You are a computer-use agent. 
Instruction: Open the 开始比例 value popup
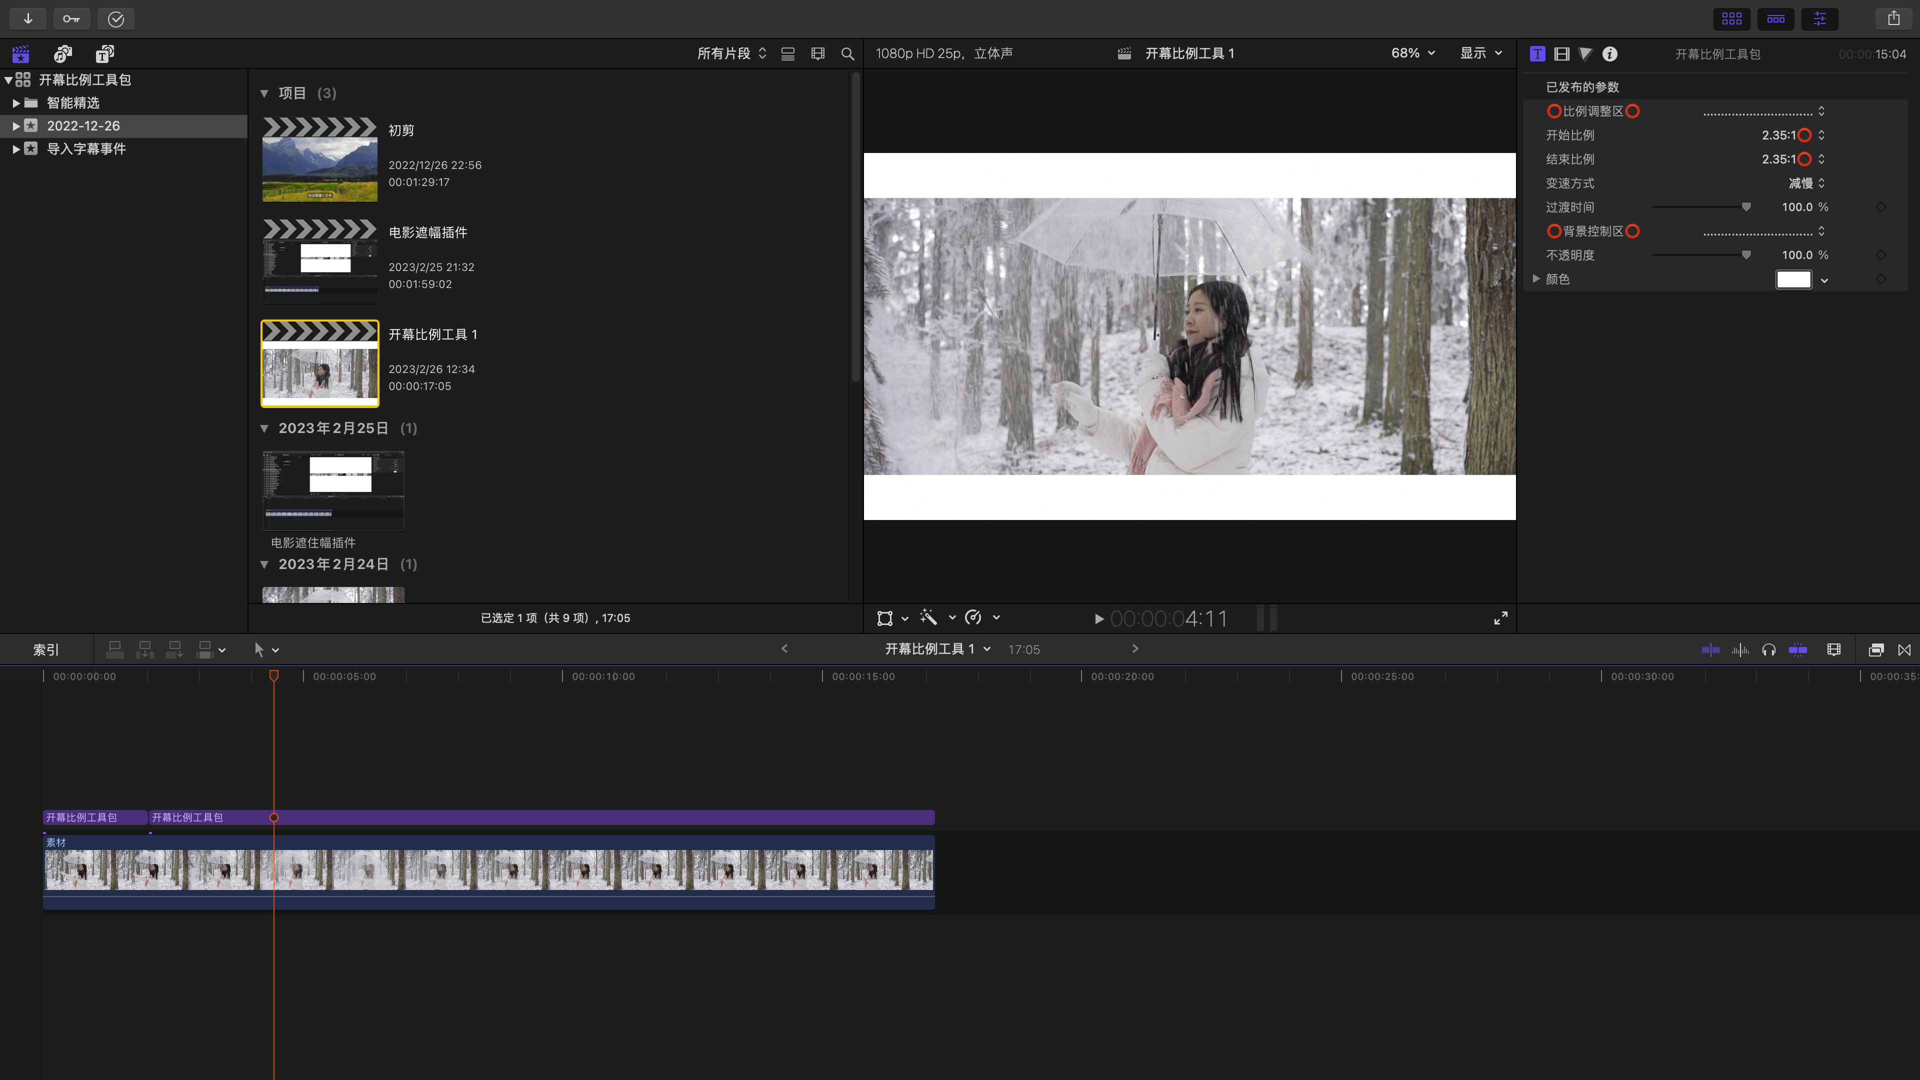(1792, 135)
